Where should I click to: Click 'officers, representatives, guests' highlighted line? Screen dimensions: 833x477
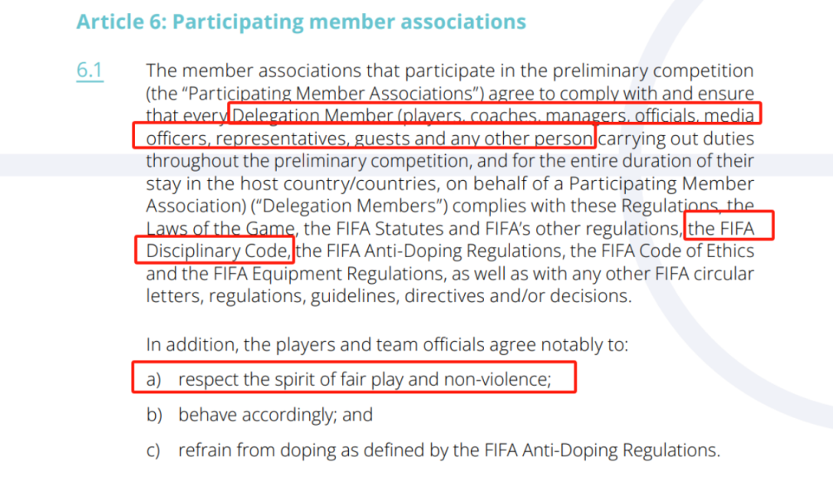point(365,138)
